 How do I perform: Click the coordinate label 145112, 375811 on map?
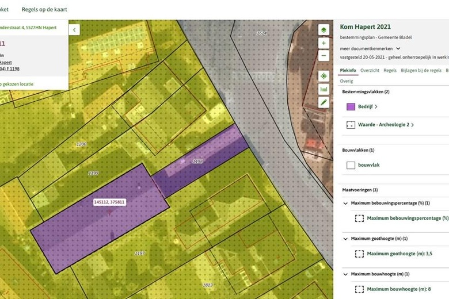click(x=109, y=202)
